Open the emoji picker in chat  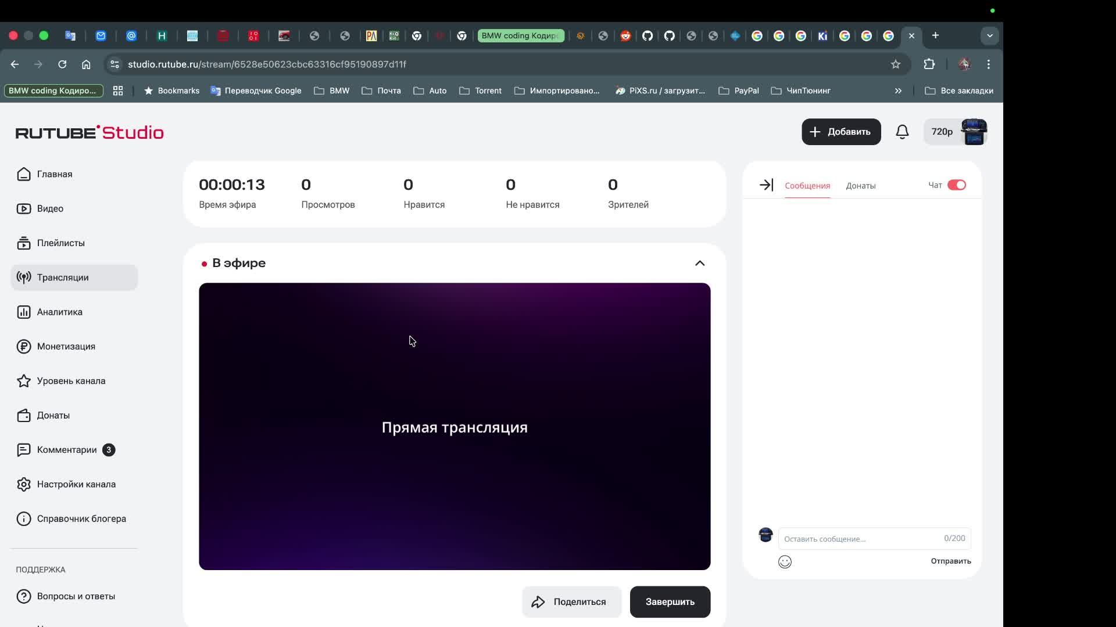[785, 561]
